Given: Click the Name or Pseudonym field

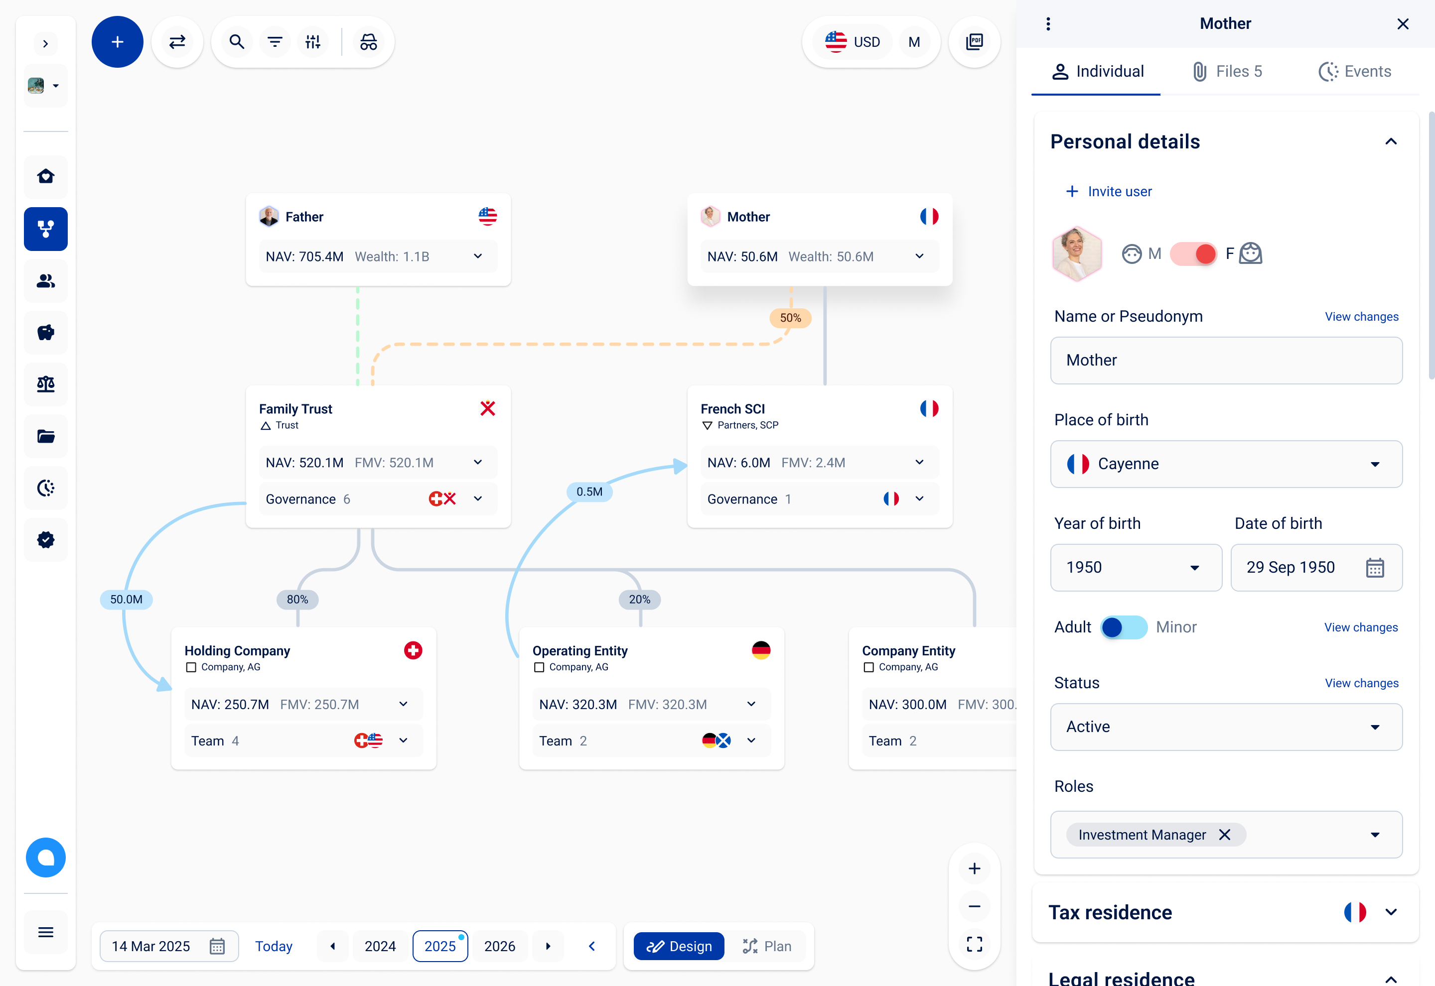Looking at the screenshot, I should (x=1226, y=360).
